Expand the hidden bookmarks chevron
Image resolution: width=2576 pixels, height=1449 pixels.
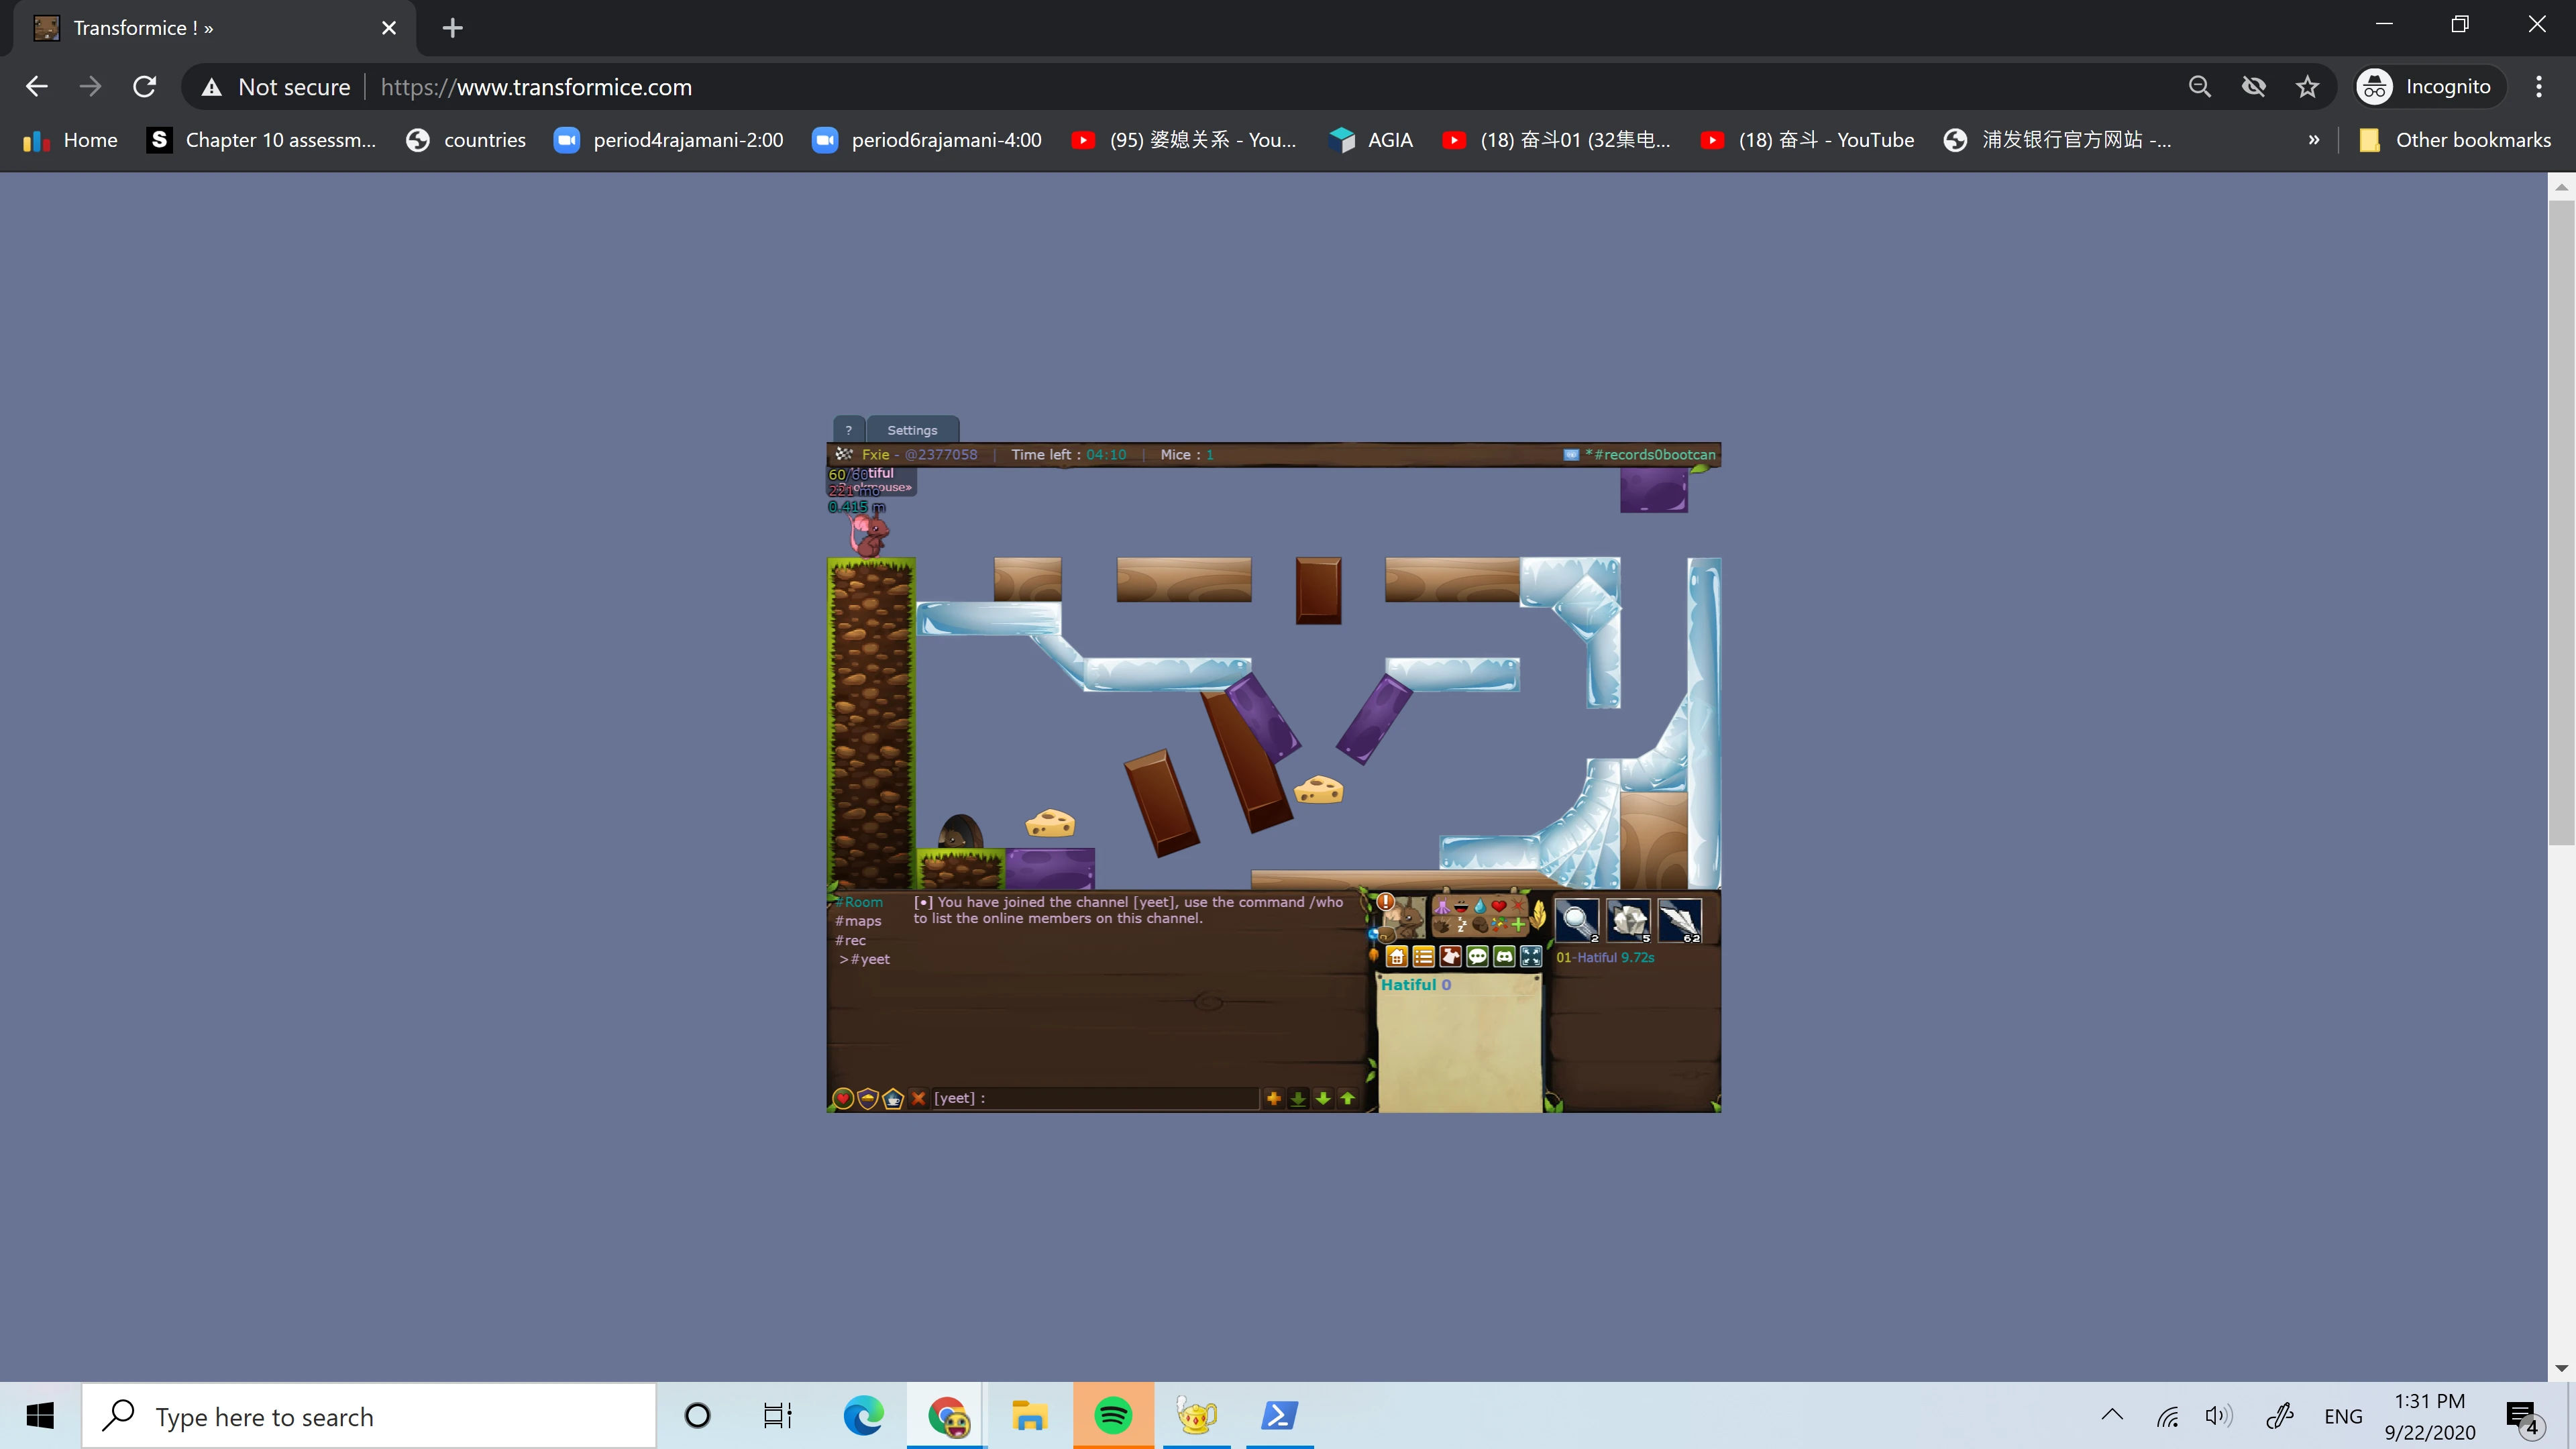pyautogui.click(x=2313, y=140)
